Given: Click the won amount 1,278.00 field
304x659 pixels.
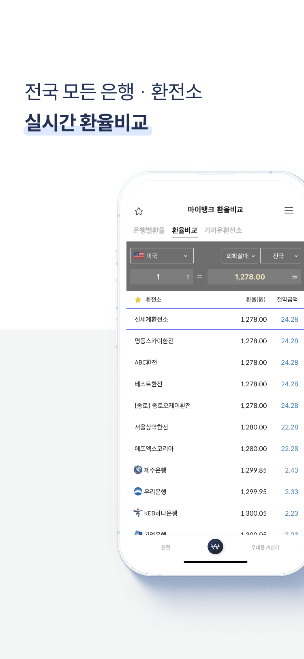Looking at the screenshot, I should coord(254,277).
